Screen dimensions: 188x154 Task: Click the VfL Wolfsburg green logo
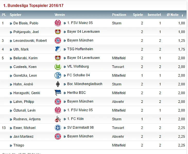pos(58,67)
